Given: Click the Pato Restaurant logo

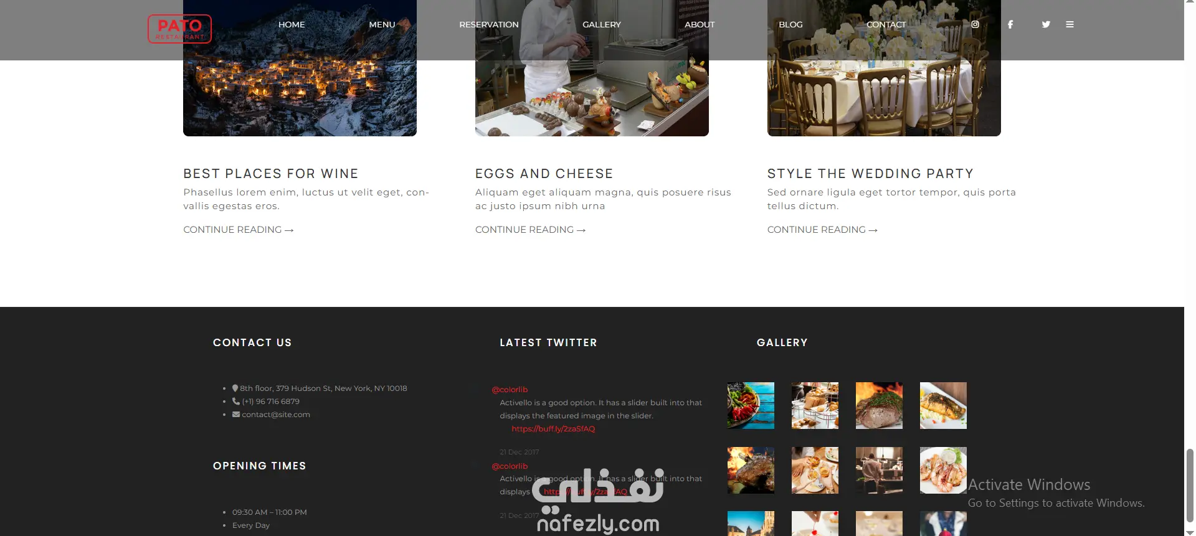Looking at the screenshot, I should click(179, 29).
